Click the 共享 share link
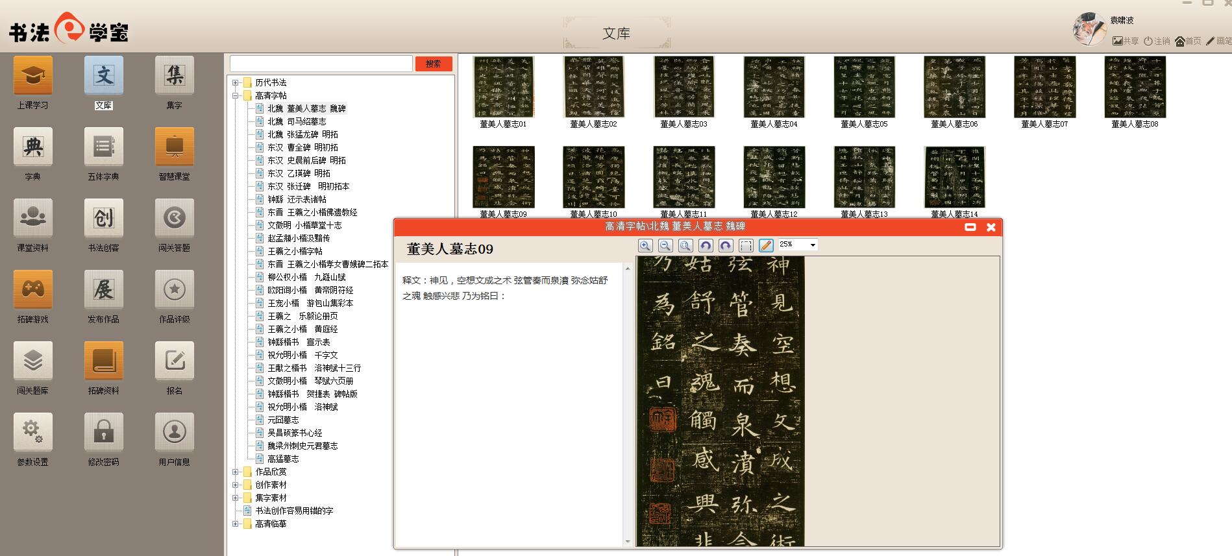1232x556 pixels. 1126,41
